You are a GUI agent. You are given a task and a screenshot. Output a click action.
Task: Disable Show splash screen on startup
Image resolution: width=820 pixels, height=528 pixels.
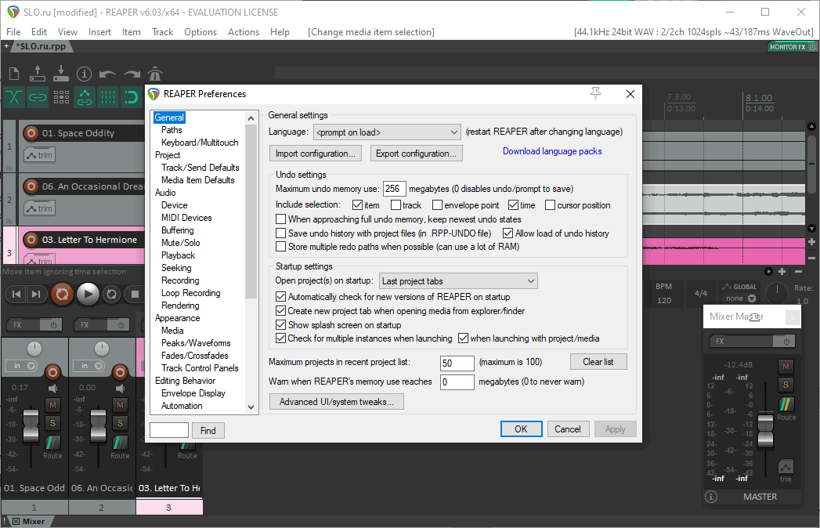281,324
